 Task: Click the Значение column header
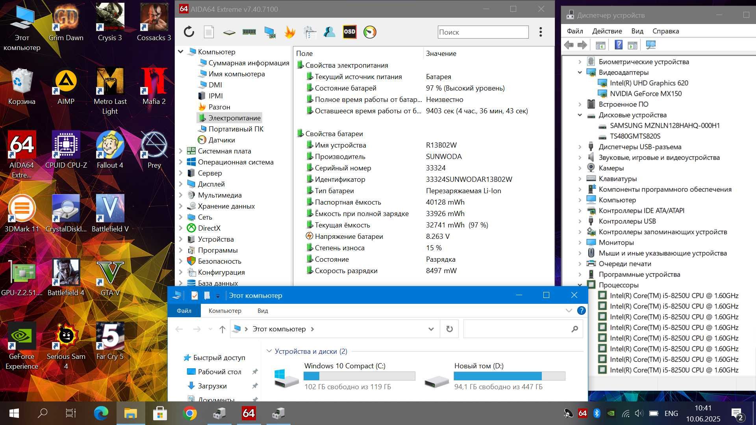441,53
